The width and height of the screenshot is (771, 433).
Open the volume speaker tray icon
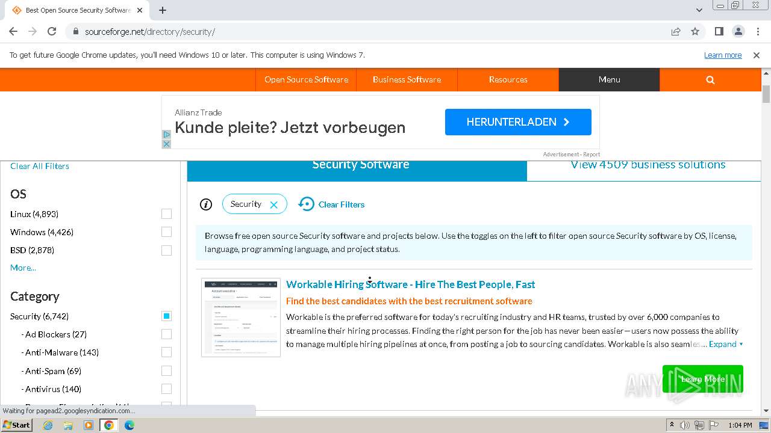[685, 425]
